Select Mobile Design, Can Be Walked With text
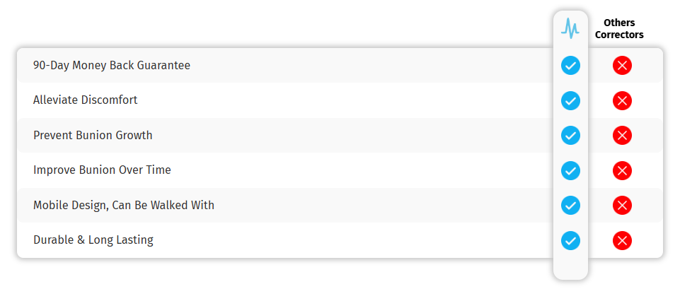The image size is (680, 289). 124,206
